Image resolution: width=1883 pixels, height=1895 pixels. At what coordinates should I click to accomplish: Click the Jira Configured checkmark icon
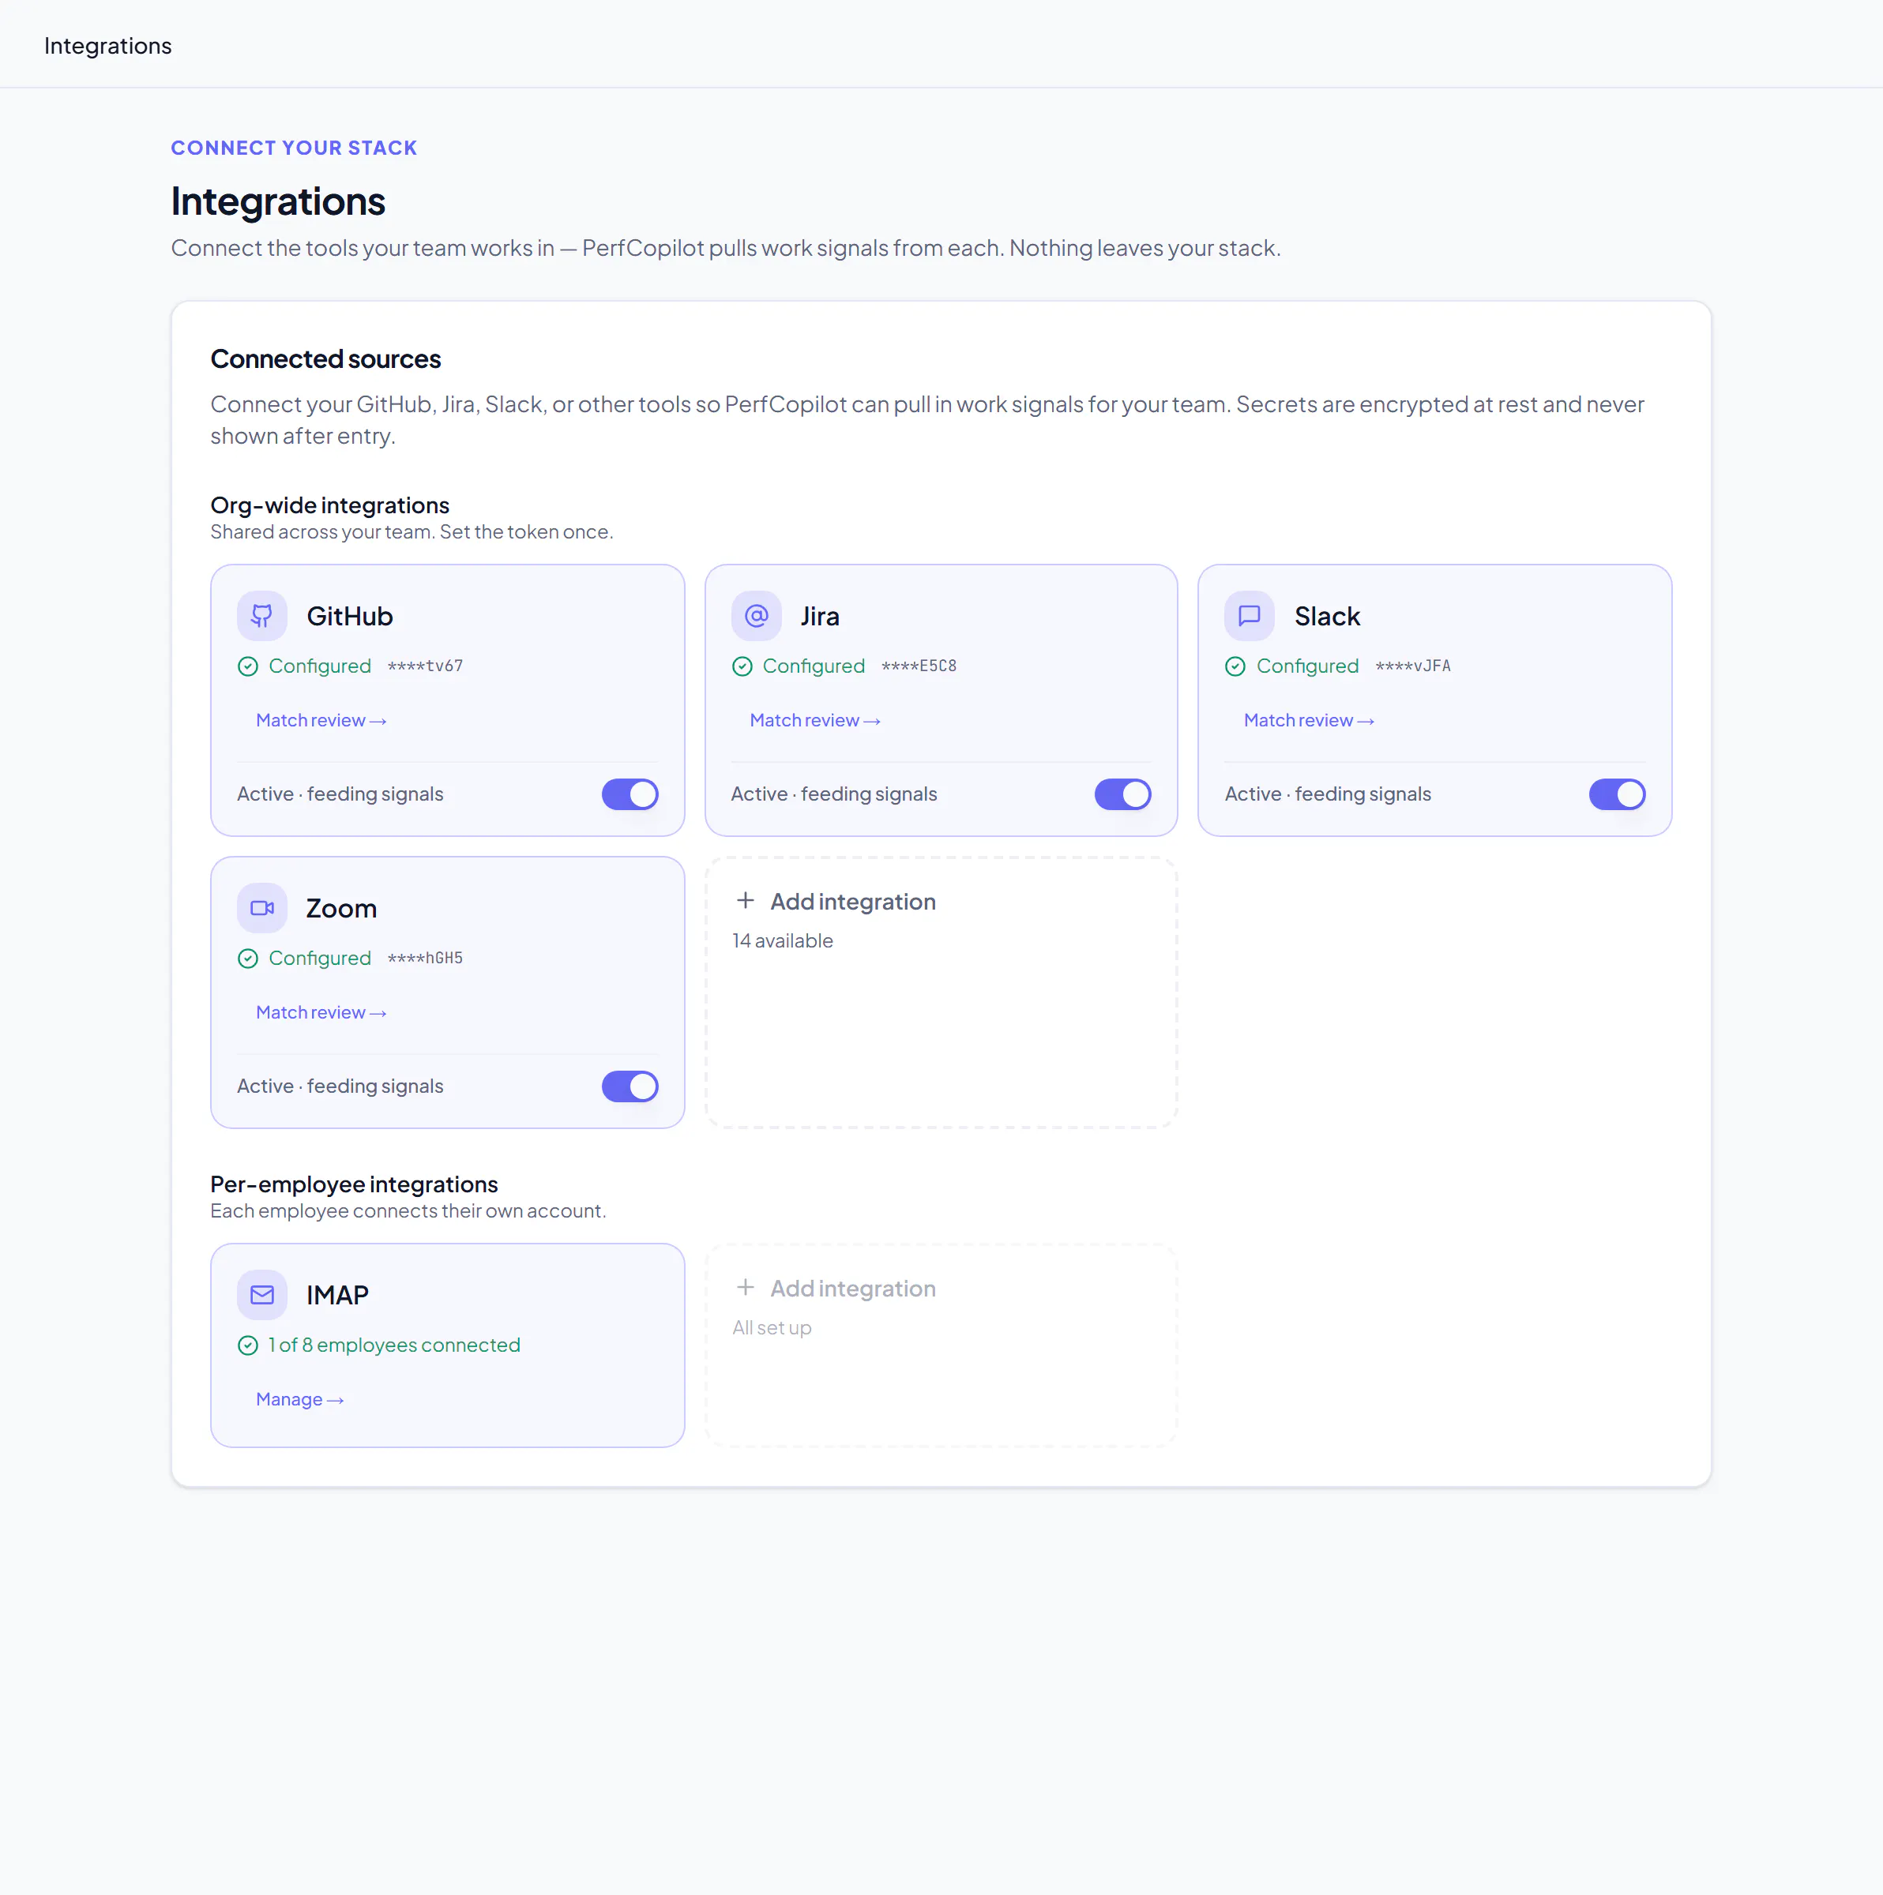(742, 666)
